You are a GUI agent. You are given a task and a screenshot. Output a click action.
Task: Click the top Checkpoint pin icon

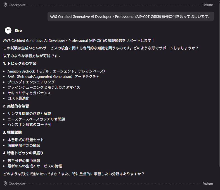5,5
